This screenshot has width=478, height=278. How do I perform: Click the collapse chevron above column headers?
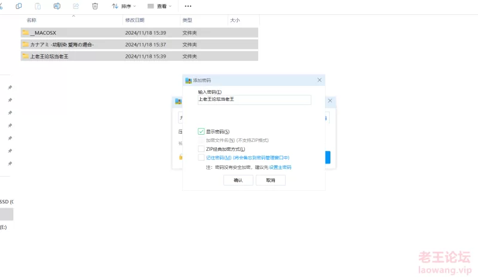[73, 16]
